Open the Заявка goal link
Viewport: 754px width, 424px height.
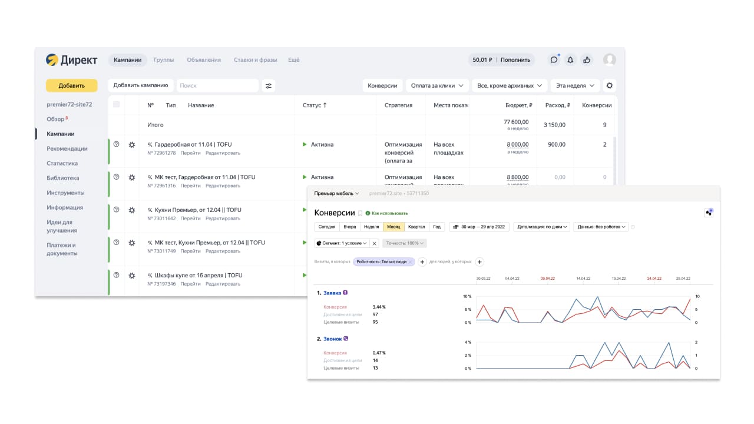[x=332, y=293]
